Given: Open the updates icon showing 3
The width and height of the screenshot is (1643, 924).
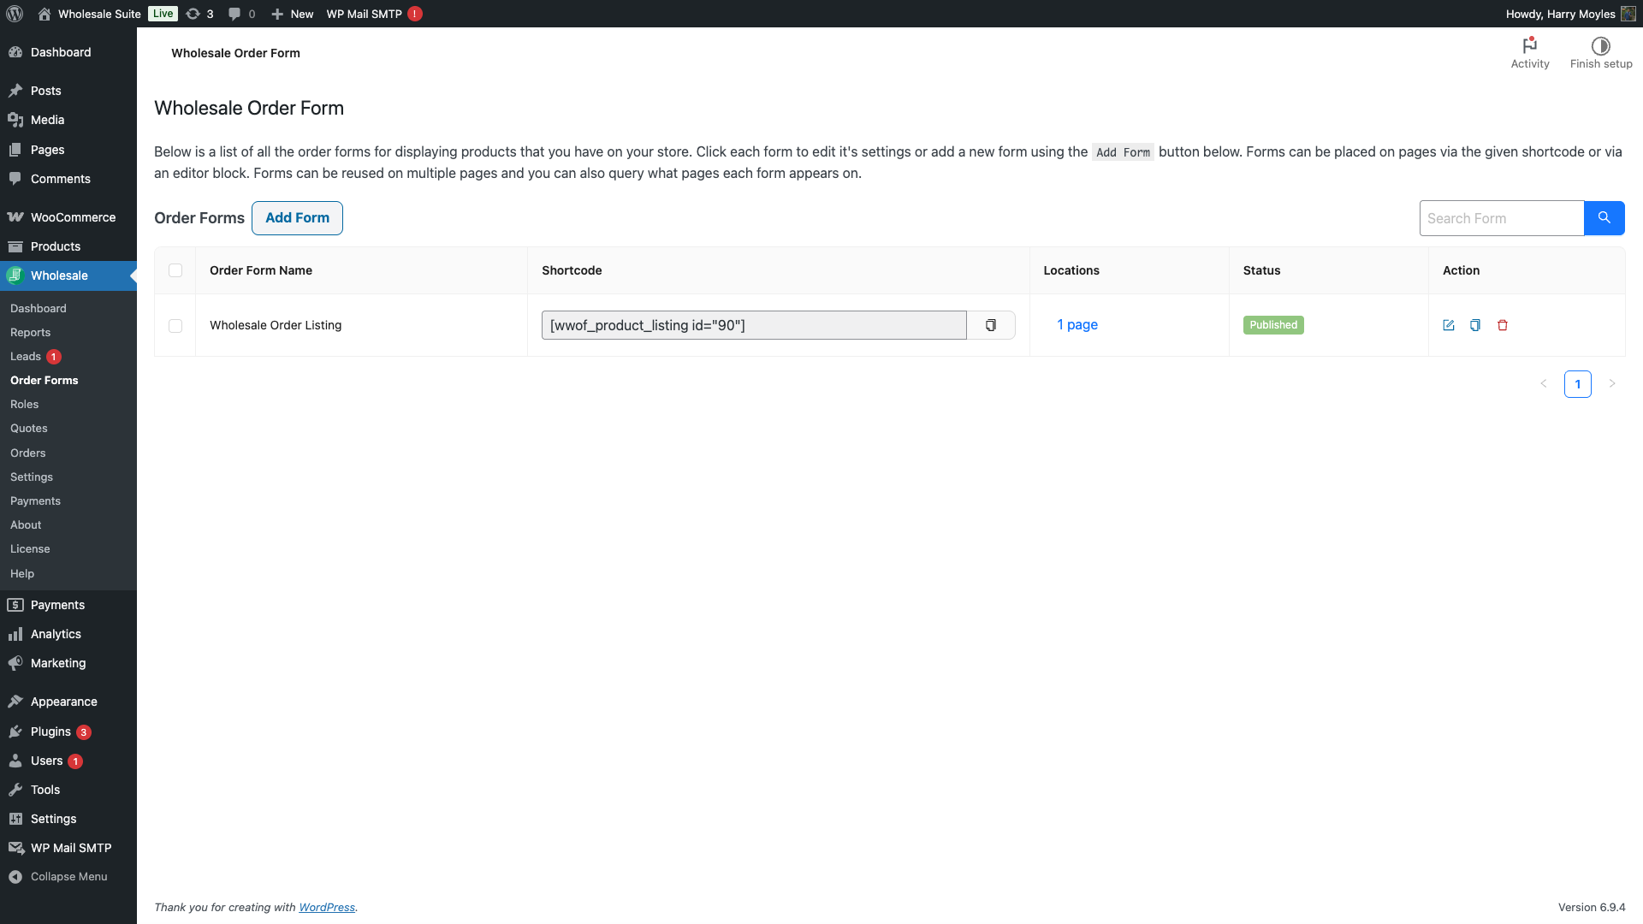Looking at the screenshot, I should click(x=199, y=14).
